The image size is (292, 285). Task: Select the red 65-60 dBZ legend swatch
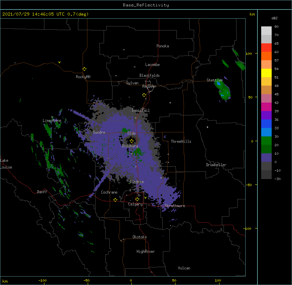pos(266,47)
